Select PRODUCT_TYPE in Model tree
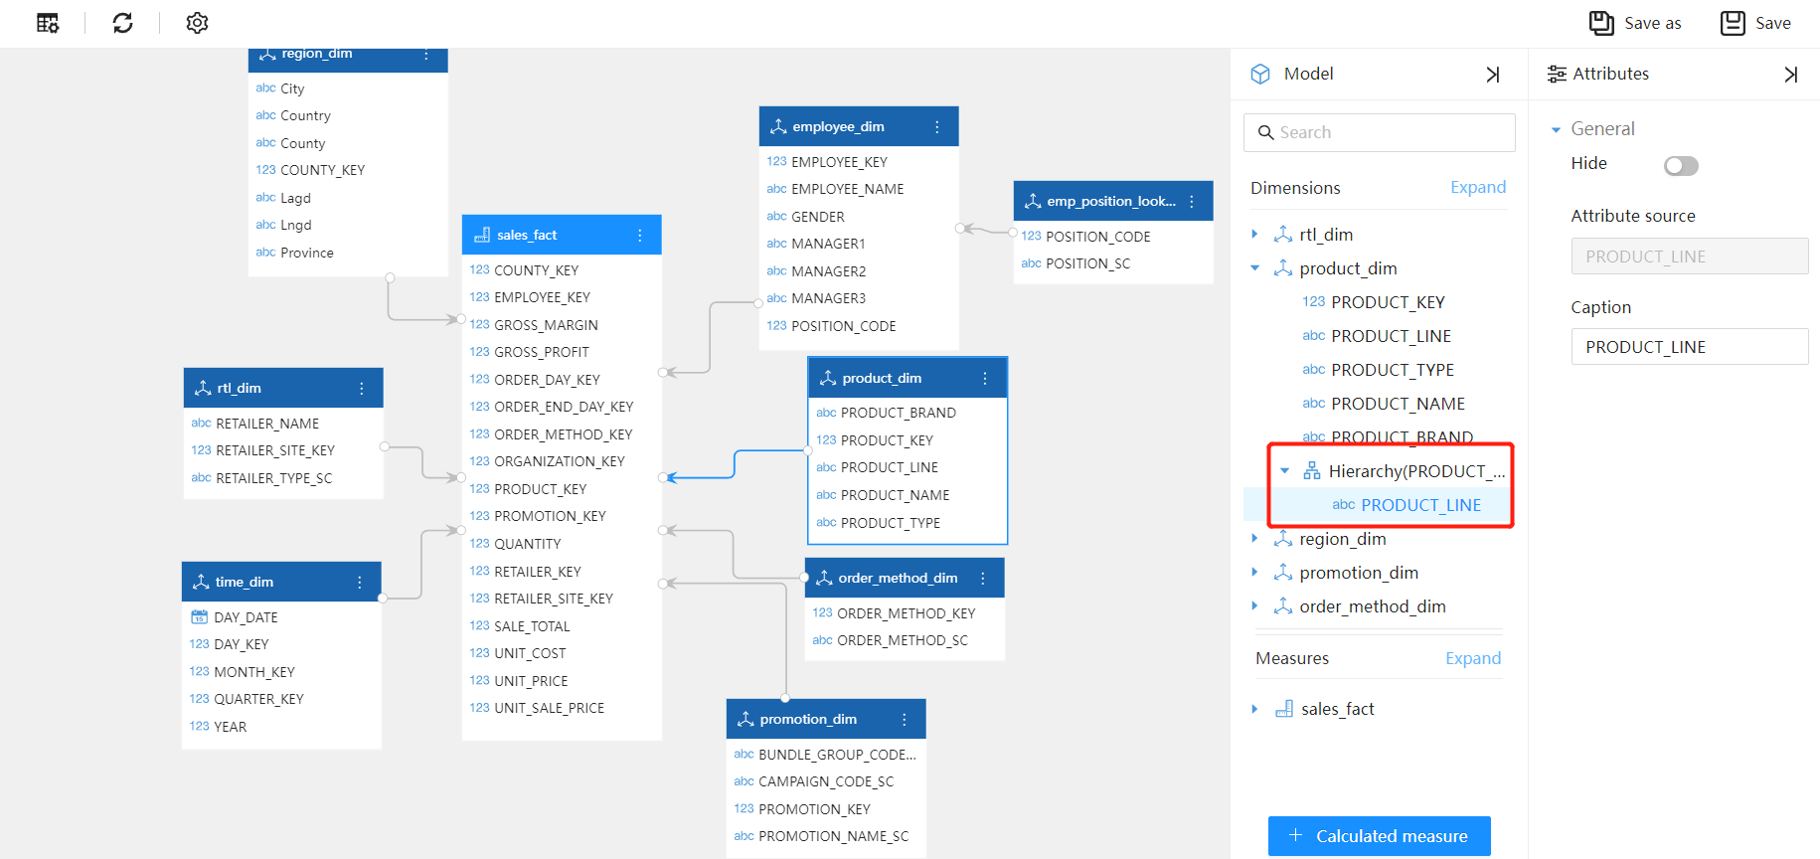This screenshot has height=859, width=1820. pyautogui.click(x=1393, y=370)
